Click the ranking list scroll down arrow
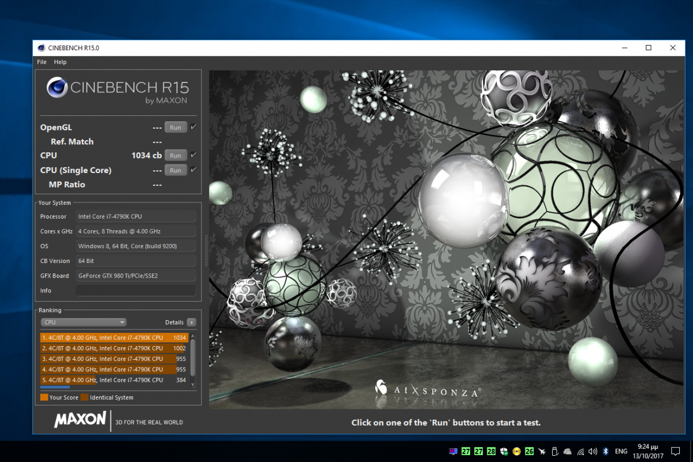Viewport: 693px width, 462px height. click(193, 384)
